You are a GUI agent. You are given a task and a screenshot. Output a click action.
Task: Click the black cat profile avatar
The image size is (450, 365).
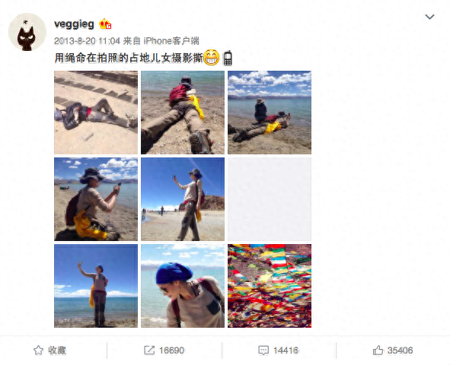[x=27, y=32]
